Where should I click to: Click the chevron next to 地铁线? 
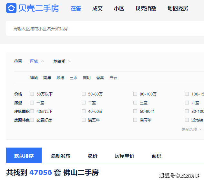tap(70, 61)
